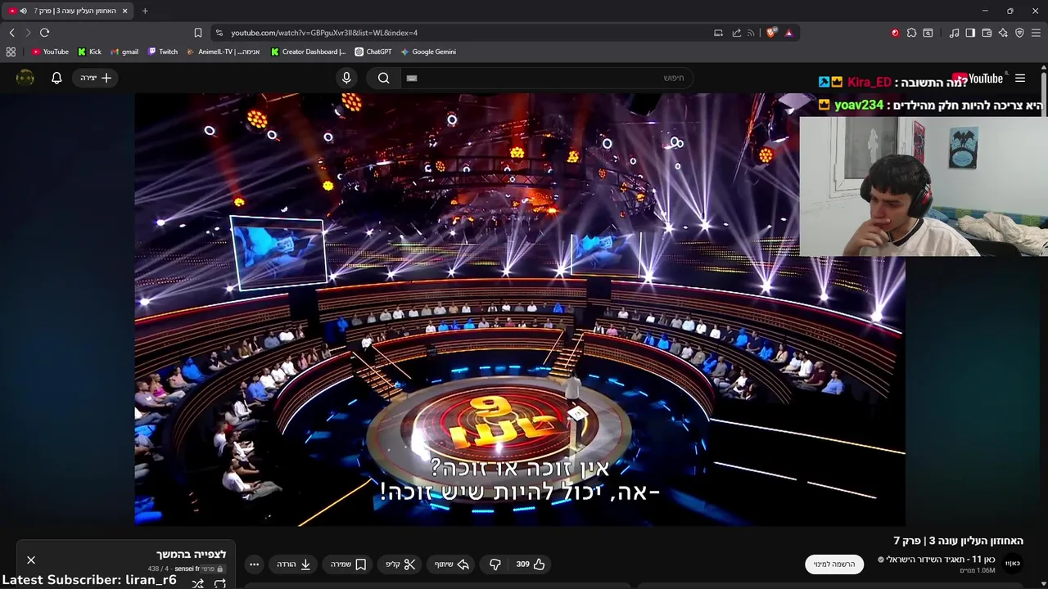Open the Brave Rewards triangle icon
The image size is (1048, 589).
coord(788,33)
